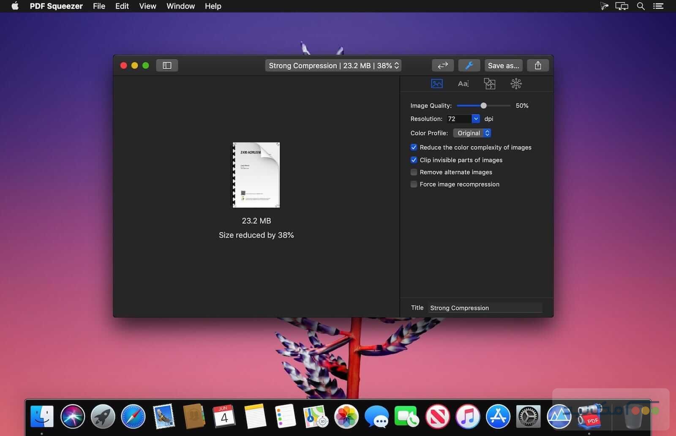Open the Resolution dpi dropdown
This screenshot has height=436, width=676.
(x=476, y=119)
